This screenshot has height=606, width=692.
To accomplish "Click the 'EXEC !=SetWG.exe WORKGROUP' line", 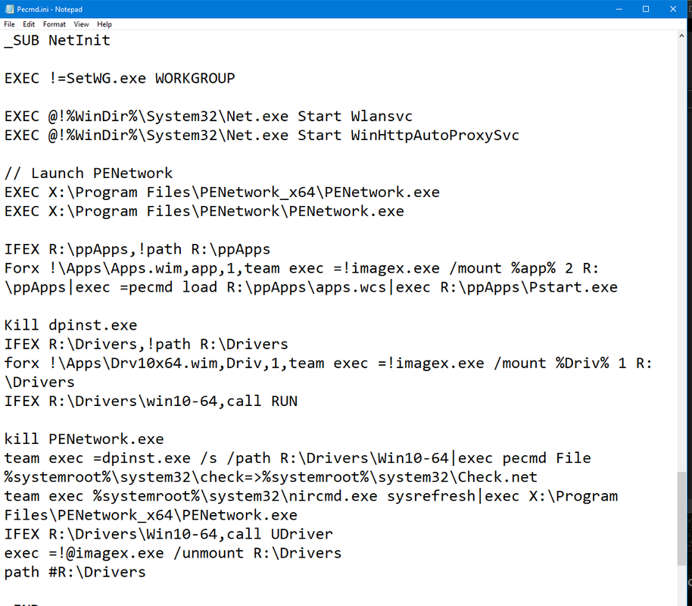I will coord(120,79).
